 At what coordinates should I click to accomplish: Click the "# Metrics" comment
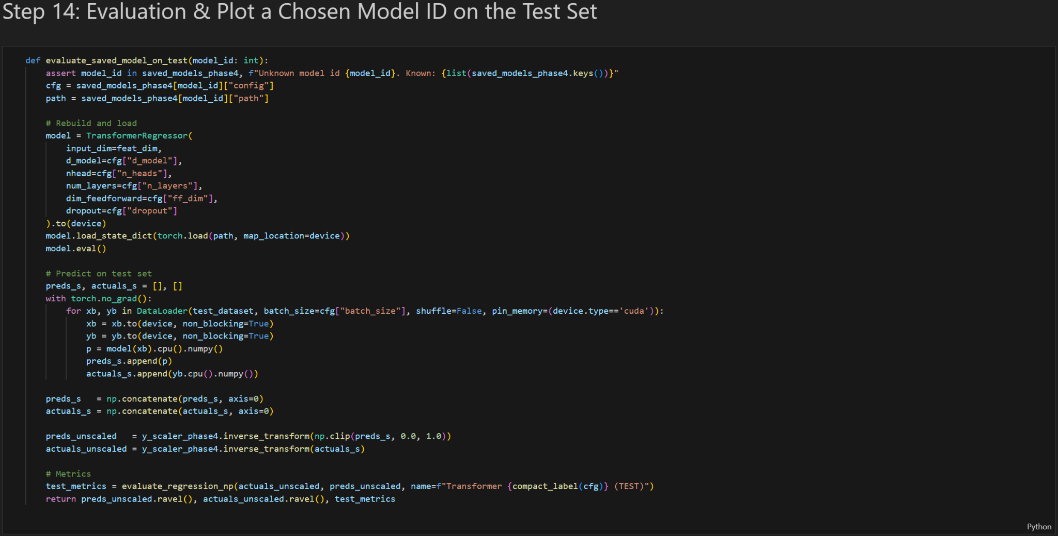68,474
